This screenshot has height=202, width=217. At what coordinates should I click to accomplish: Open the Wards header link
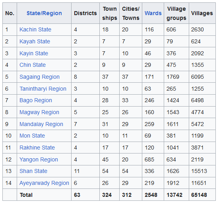[x=153, y=13]
